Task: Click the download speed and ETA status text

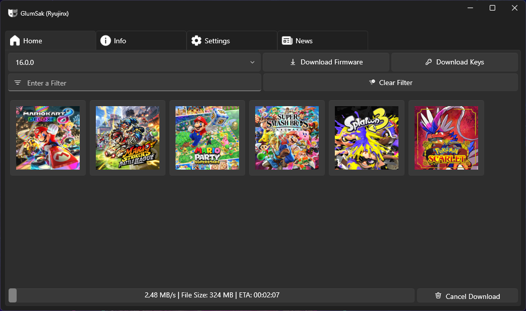Action: click(x=212, y=295)
